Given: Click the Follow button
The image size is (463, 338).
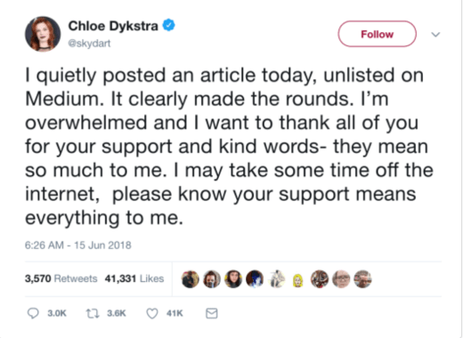Looking at the screenshot, I should (378, 34).
